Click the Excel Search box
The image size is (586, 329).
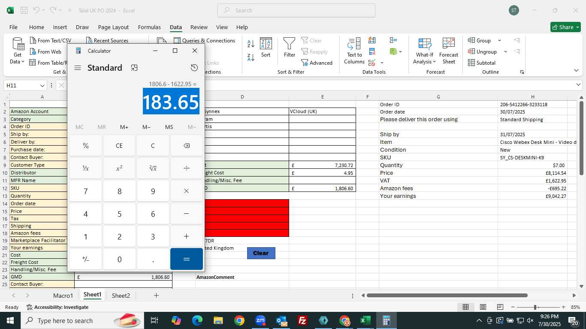[x=296, y=10]
